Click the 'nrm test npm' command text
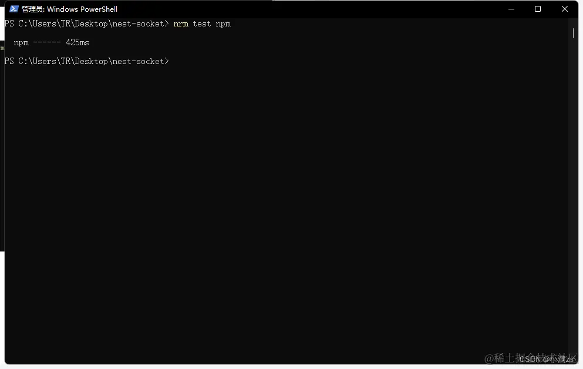This screenshot has width=583, height=369. [202, 24]
